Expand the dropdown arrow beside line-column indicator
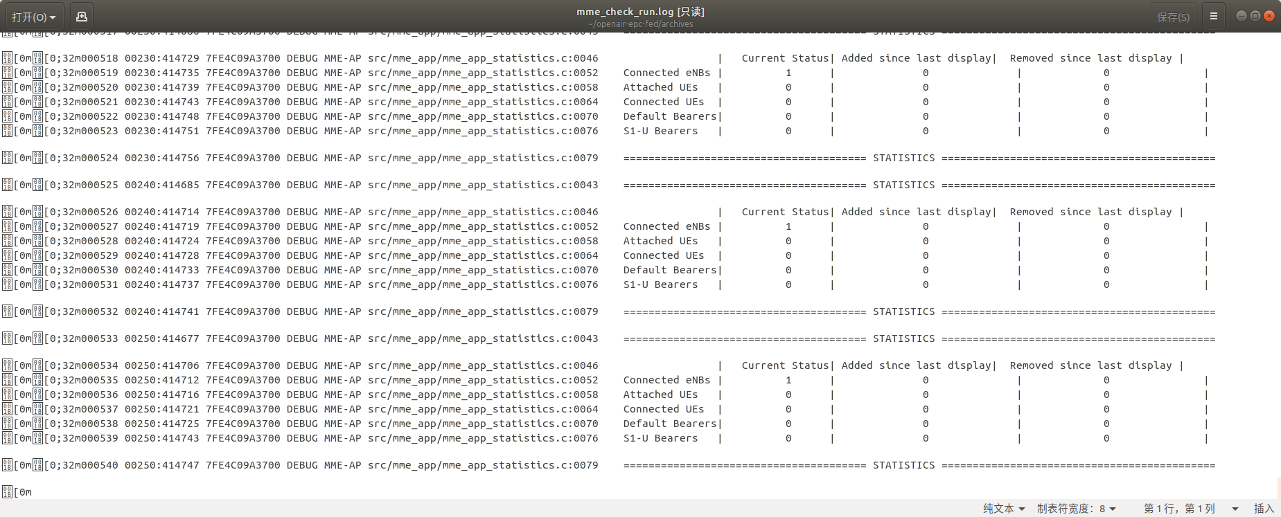Image resolution: width=1281 pixels, height=517 pixels. pos(1235,509)
